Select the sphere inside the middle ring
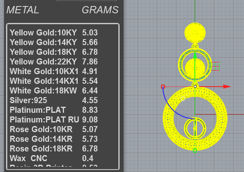Screen dimensions: 244x172 pyautogui.click(x=190, y=68)
